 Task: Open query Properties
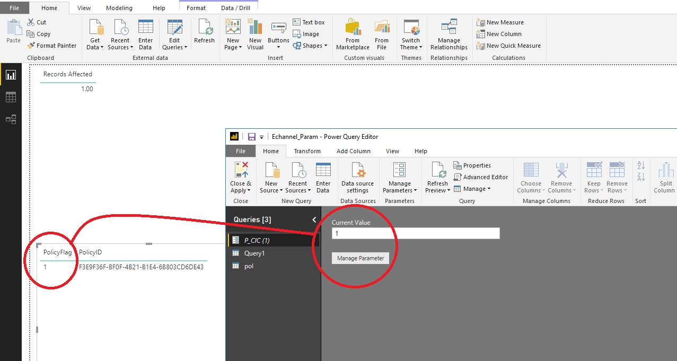point(472,165)
